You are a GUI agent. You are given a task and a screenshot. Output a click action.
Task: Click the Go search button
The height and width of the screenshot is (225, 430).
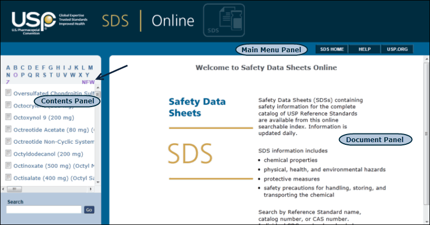(89, 209)
